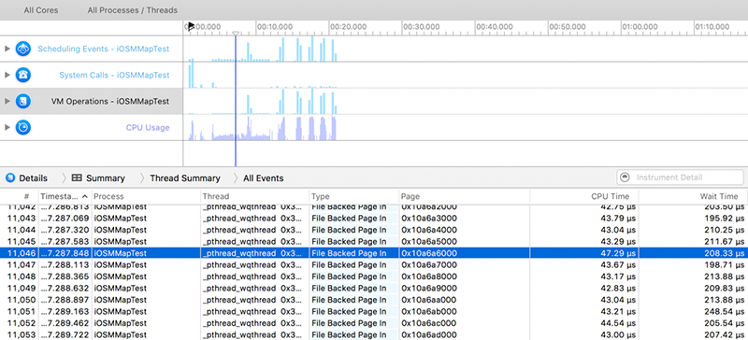The width and height of the screenshot is (748, 340).
Task: Click wait time 198.71 µs
Action: 724,264
